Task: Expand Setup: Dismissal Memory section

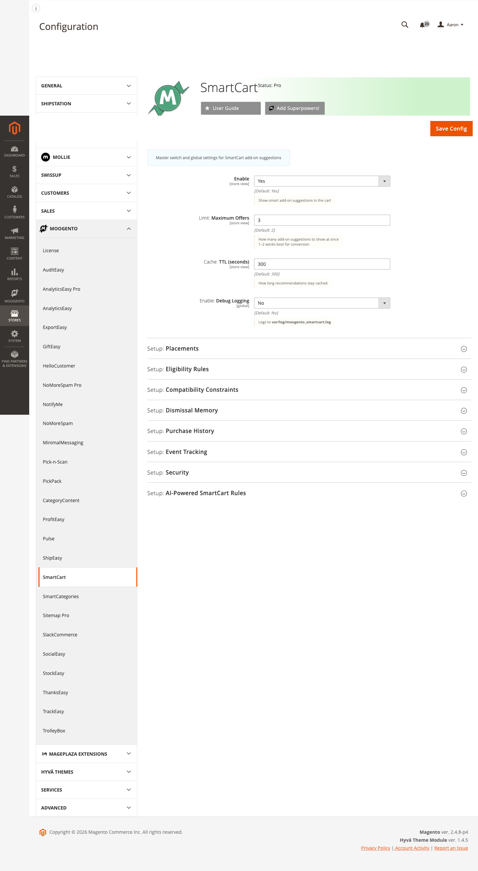Action: (x=309, y=410)
